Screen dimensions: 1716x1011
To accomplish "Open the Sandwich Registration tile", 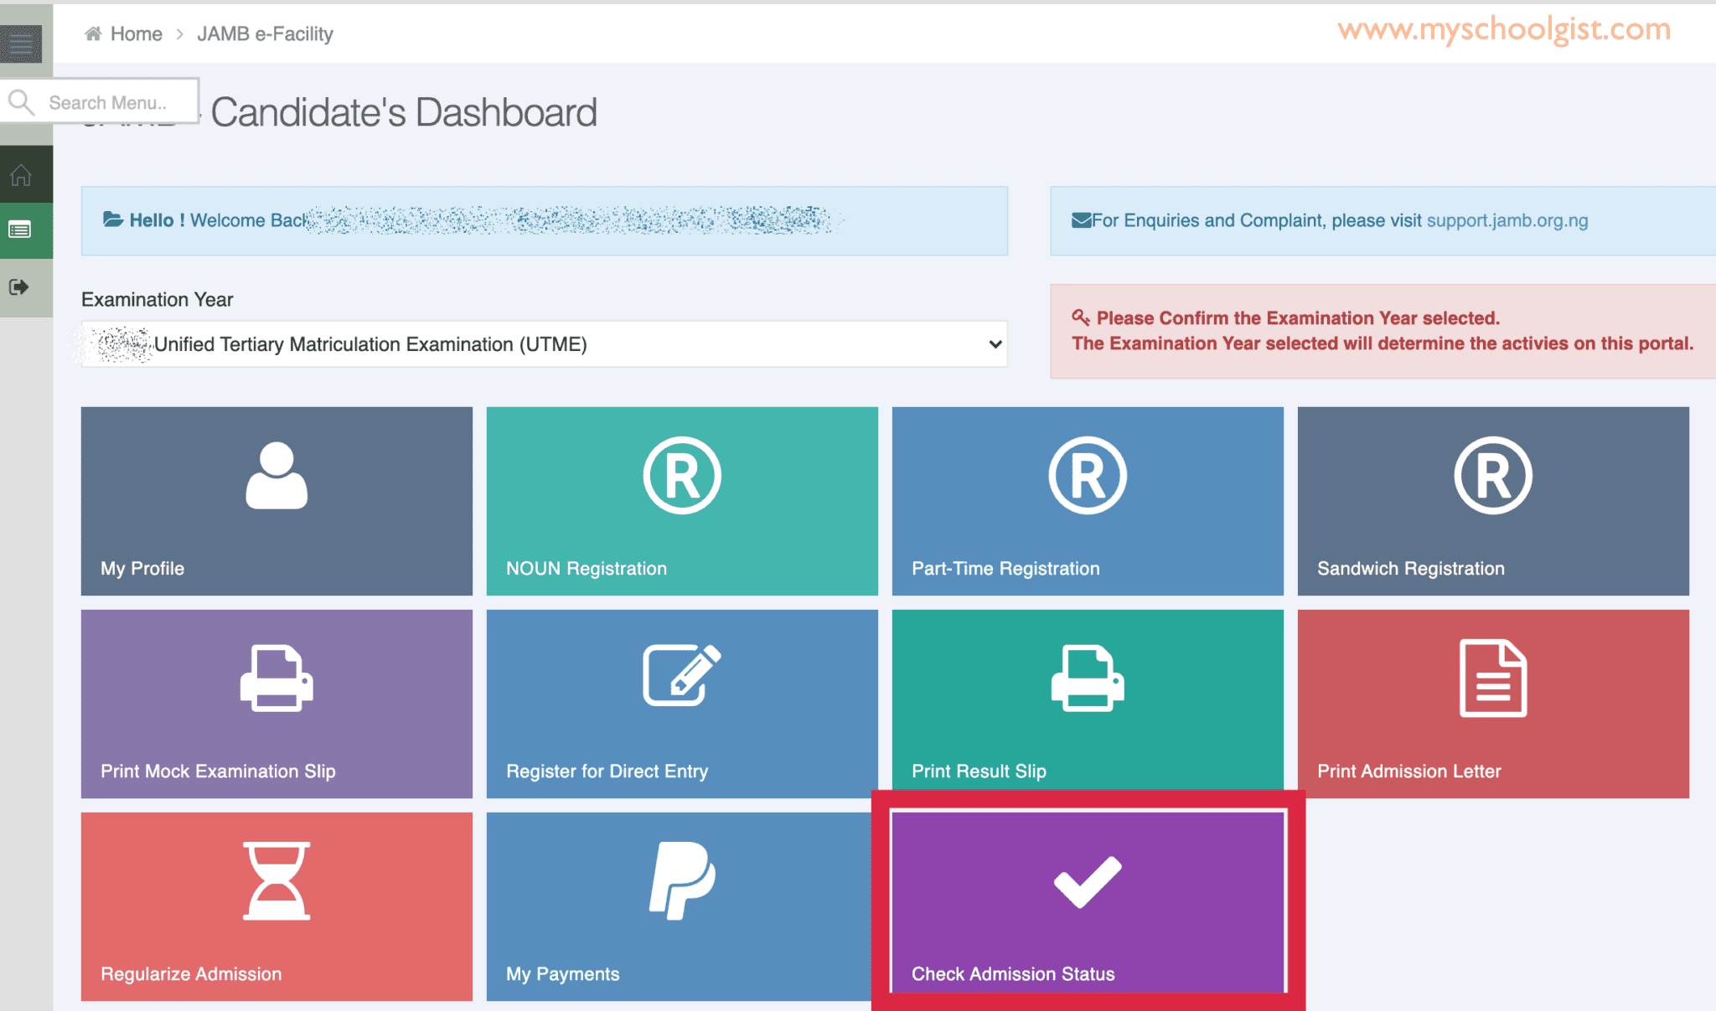I will (1492, 501).
